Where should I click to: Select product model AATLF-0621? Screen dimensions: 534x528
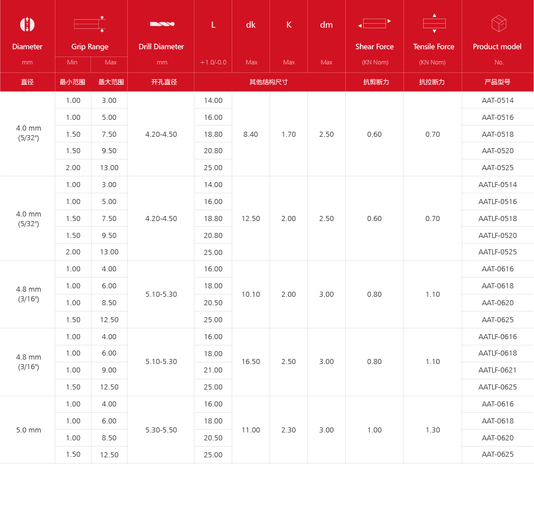coord(497,370)
